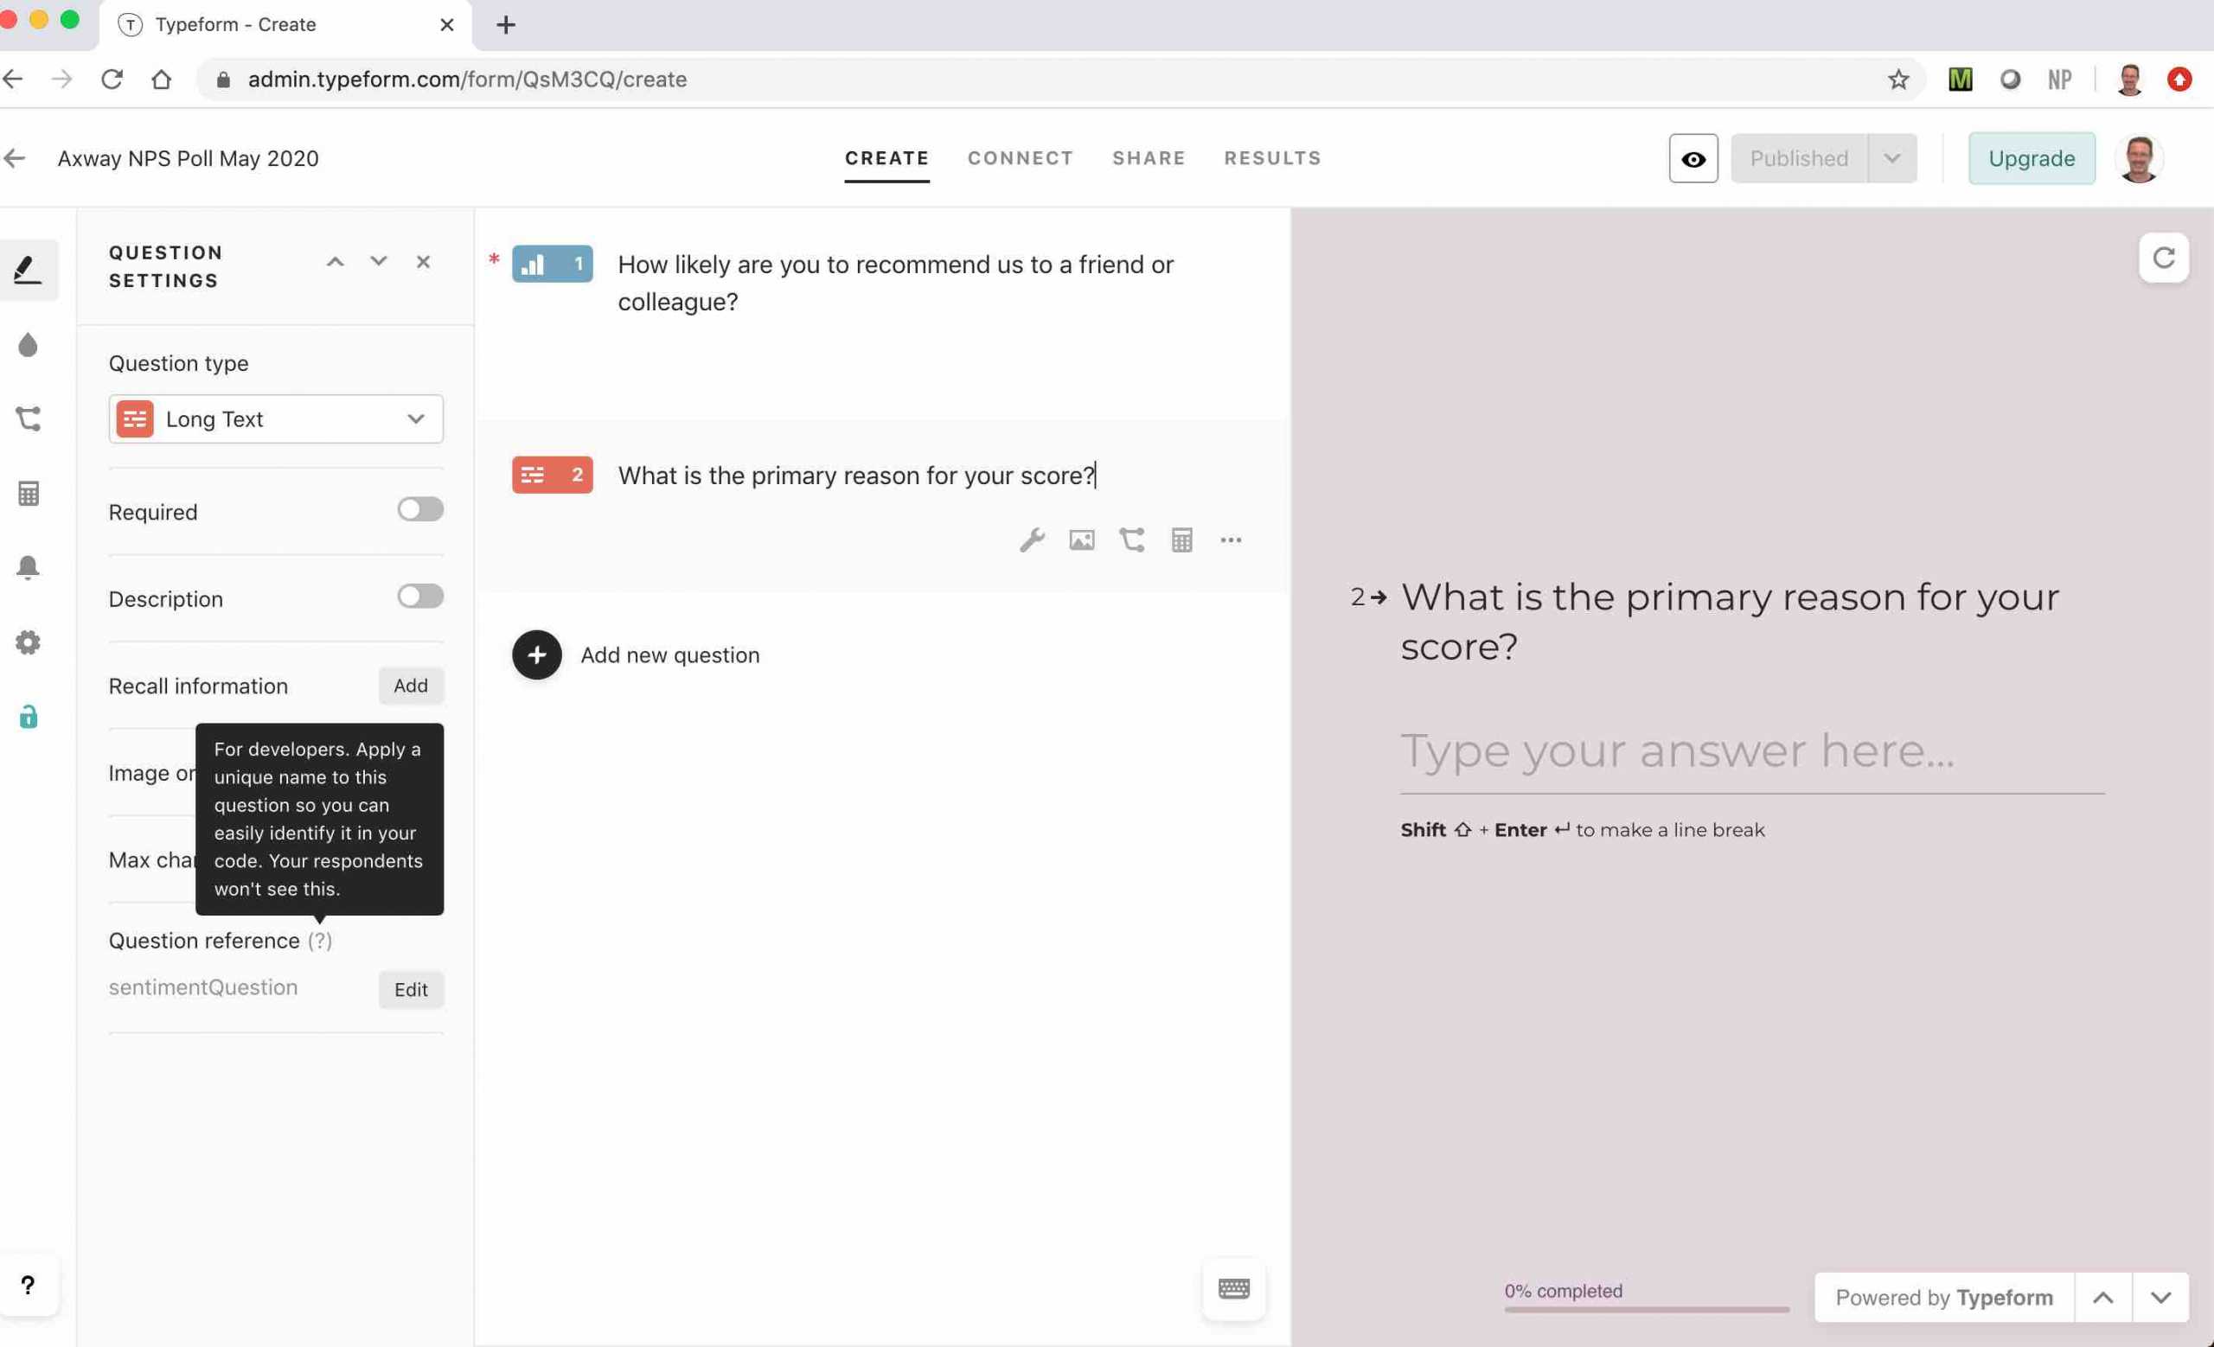The height and width of the screenshot is (1347, 2214).
Task: Open the NP browser extension
Action: point(2059,79)
